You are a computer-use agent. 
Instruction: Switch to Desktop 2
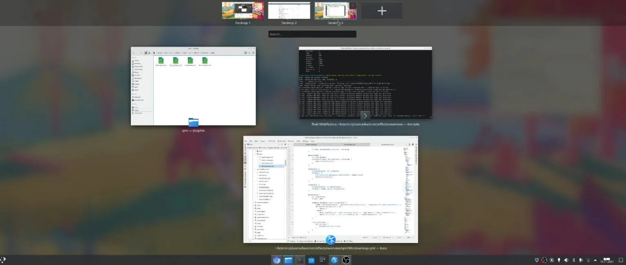tap(289, 11)
